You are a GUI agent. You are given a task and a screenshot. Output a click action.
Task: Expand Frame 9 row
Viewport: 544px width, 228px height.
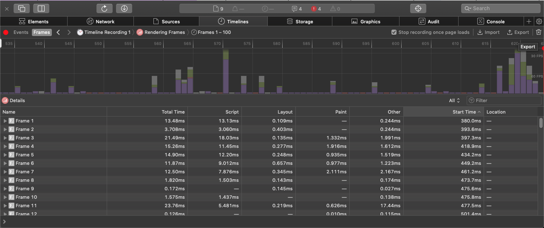click(x=5, y=189)
